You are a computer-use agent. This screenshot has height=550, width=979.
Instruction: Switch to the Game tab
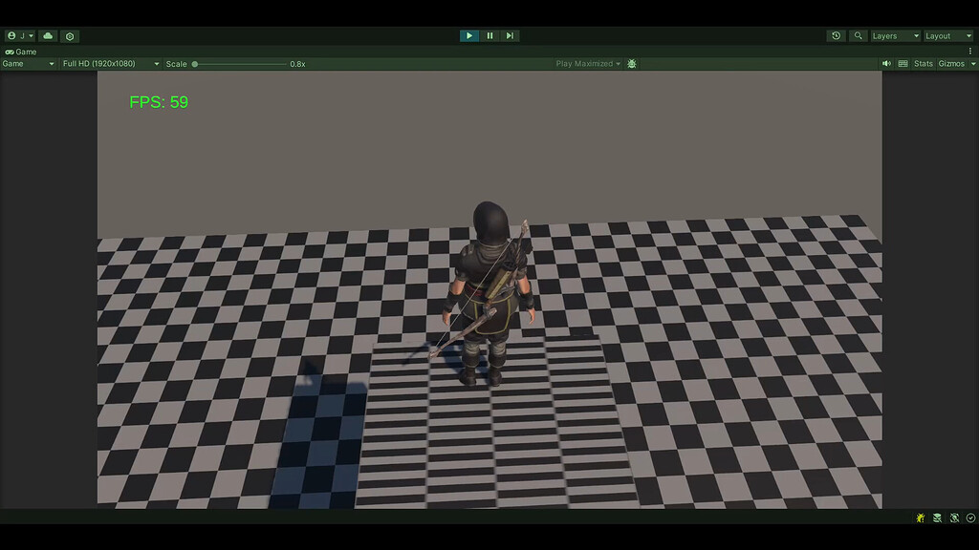(x=21, y=52)
